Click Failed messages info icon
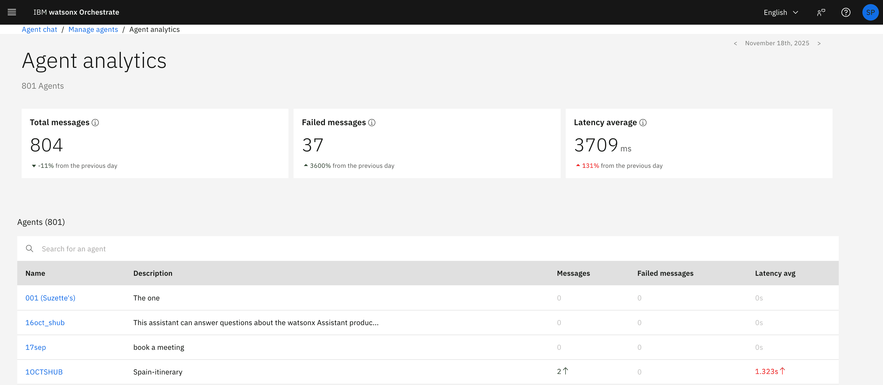883x385 pixels. 372,123
